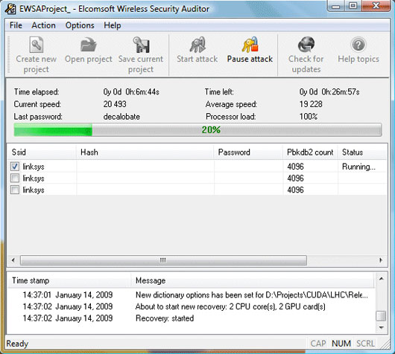395x354 pixels.
Task: Maximize the Wireless Security Auditor window
Action: [353, 6]
